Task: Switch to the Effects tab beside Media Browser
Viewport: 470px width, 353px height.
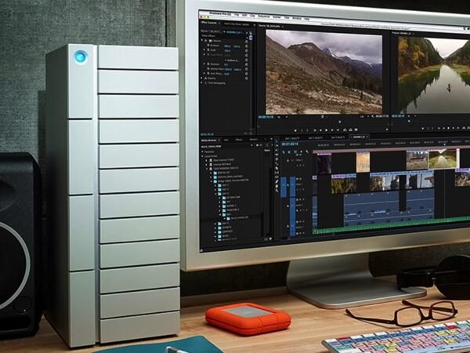Action: point(239,140)
